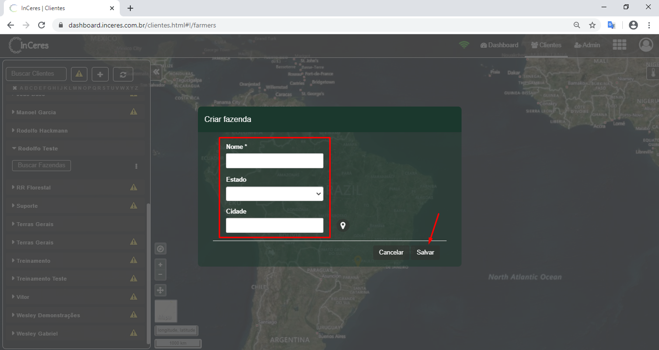The image size is (659, 350).
Task: Go back with the browser back arrow
Action: pos(11,25)
